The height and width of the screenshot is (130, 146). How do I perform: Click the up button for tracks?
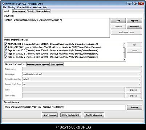134,45
